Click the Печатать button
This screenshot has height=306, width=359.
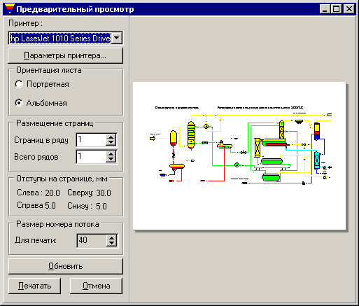tap(34, 286)
